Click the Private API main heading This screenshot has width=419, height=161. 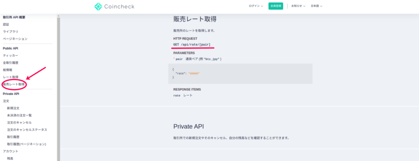189,127
